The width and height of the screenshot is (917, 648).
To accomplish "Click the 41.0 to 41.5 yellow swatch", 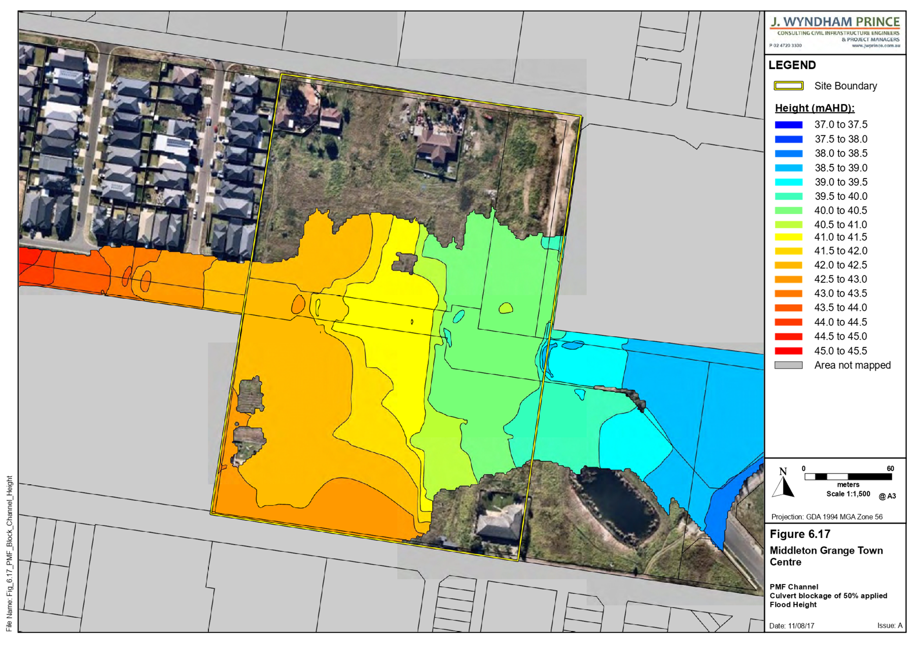I will coord(788,237).
